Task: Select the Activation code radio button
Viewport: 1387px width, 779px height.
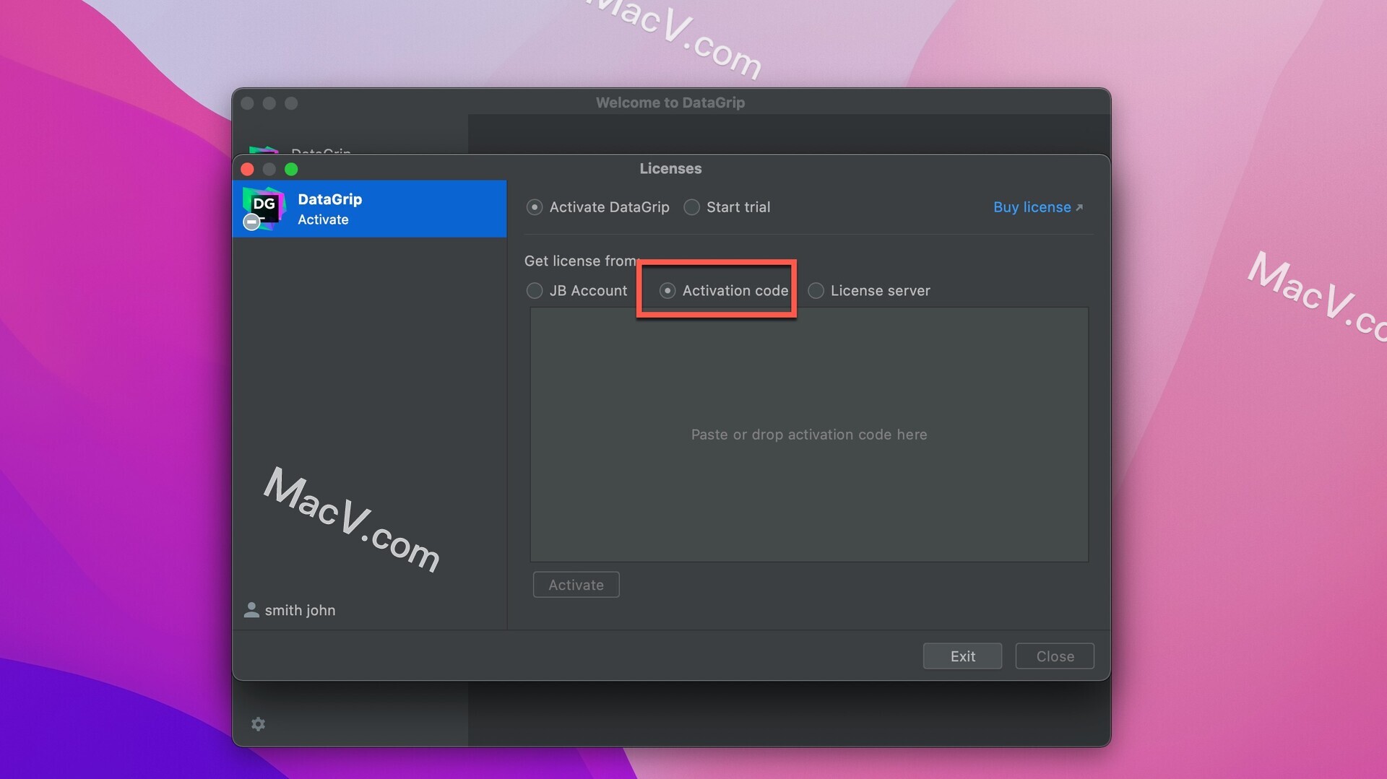Action: (x=667, y=290)
